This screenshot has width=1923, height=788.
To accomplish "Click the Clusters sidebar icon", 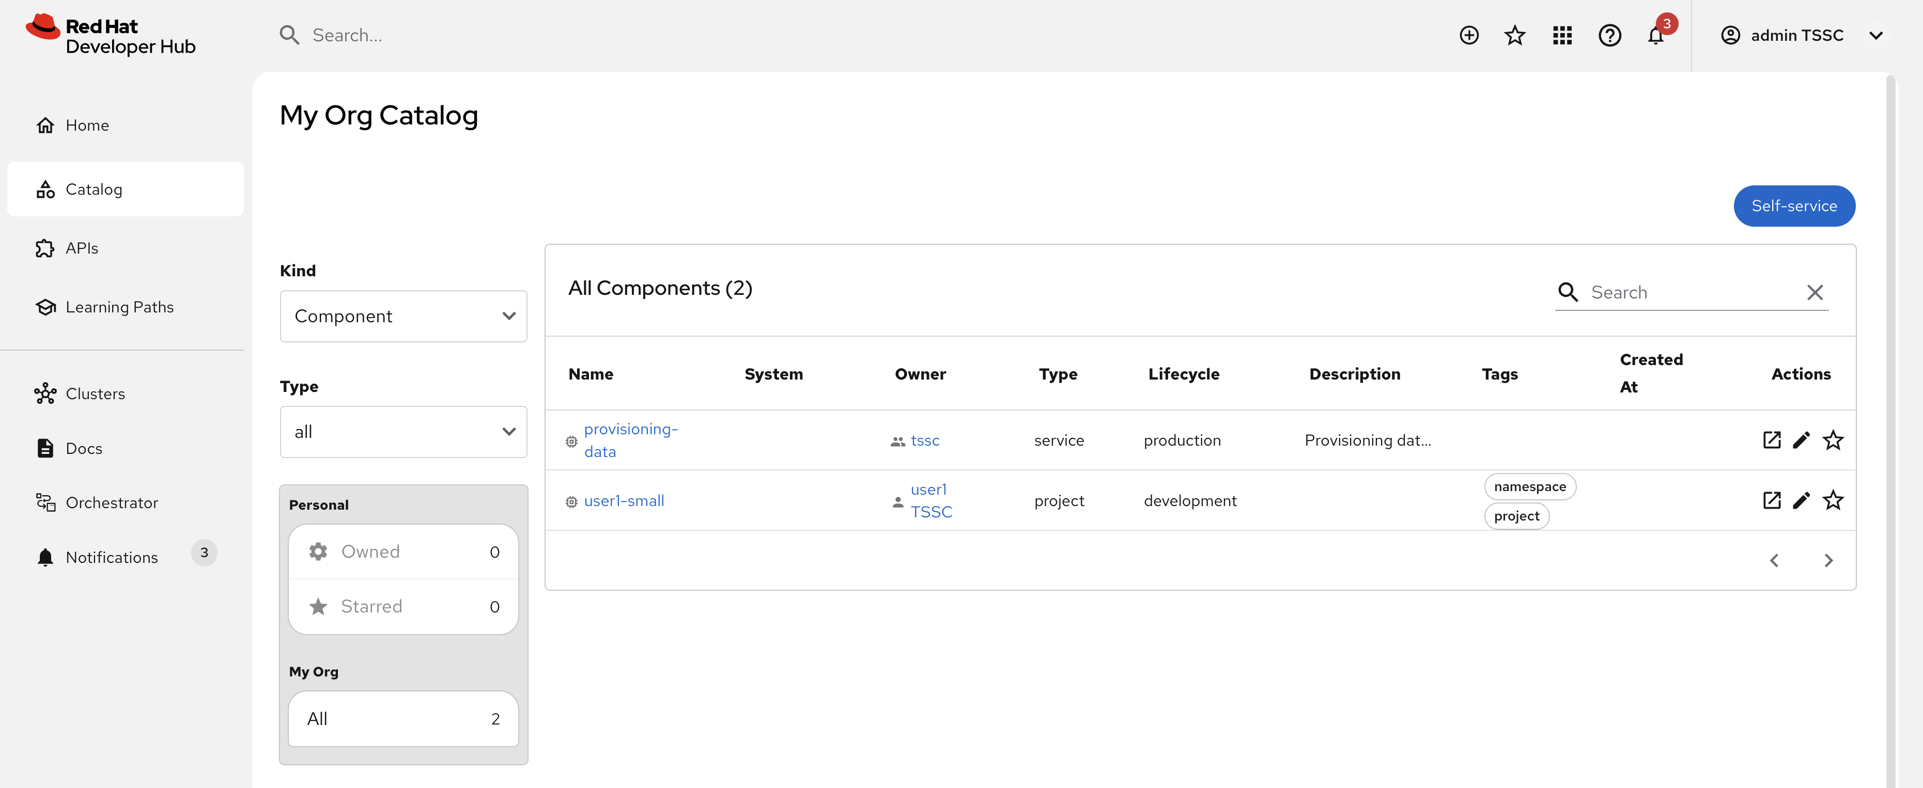I will tap(45, 393).
